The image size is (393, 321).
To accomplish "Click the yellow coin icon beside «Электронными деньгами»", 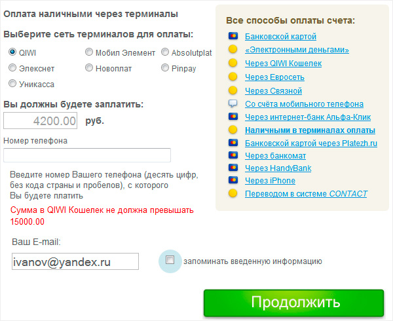I will point(233,49).
